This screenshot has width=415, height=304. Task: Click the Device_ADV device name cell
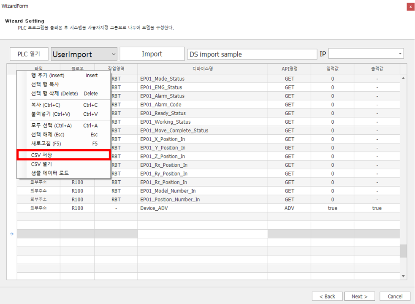[x=202, y=208]
